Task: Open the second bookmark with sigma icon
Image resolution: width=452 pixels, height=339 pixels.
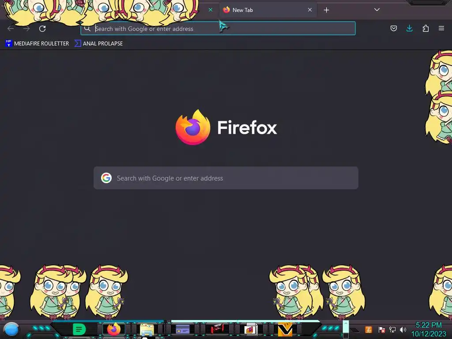Action: tap(99, 44)
